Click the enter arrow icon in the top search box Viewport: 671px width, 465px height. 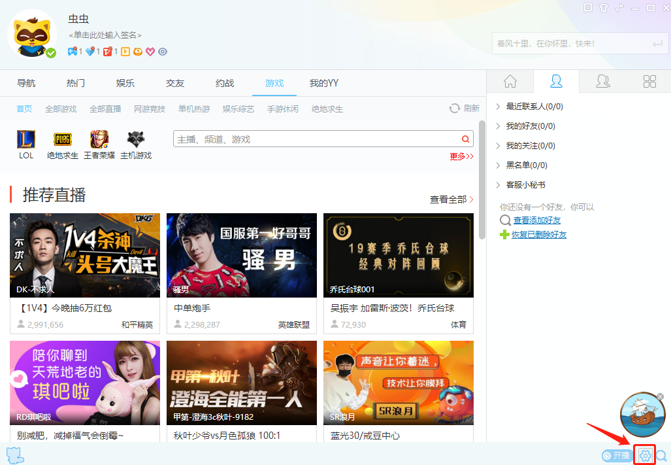[657, 44]
